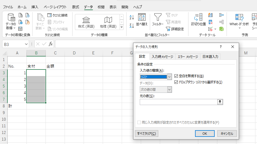This screenshot has width=257, height=144.
Task: Open データの入力規則 dropdown arrow in ribbon
Action: pyautogui.click(x=215, y=29)
